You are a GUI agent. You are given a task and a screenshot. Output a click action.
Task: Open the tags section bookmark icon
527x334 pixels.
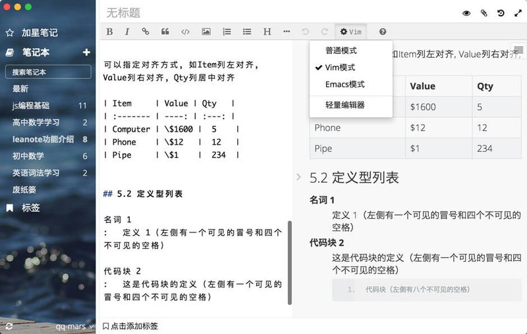(x=10, y=208)
